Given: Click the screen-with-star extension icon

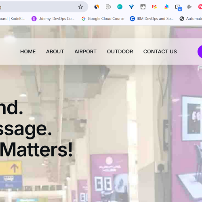Looking at the screenshot, I should [179, 8].
